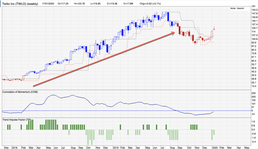Click the -51 value on the COM axis
Viewport: 258px width, 149px height.
(x=253, y=114)
